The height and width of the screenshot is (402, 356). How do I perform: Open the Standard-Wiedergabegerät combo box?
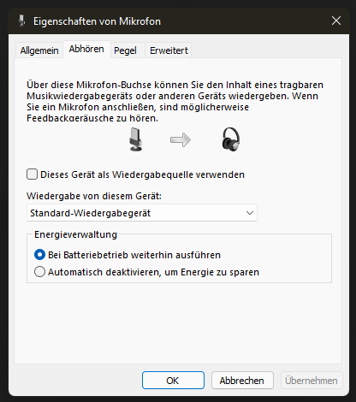coord(142,213)
